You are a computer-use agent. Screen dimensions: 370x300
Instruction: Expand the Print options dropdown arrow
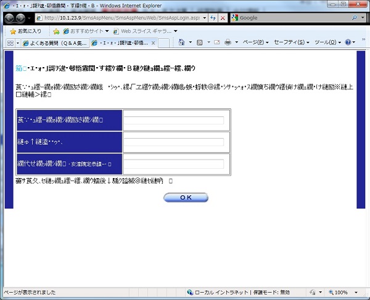click(x=236, y=43)
